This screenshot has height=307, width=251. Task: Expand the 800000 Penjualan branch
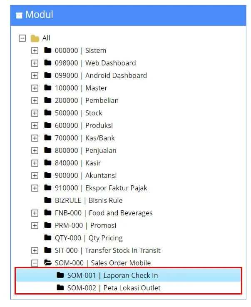35,150
